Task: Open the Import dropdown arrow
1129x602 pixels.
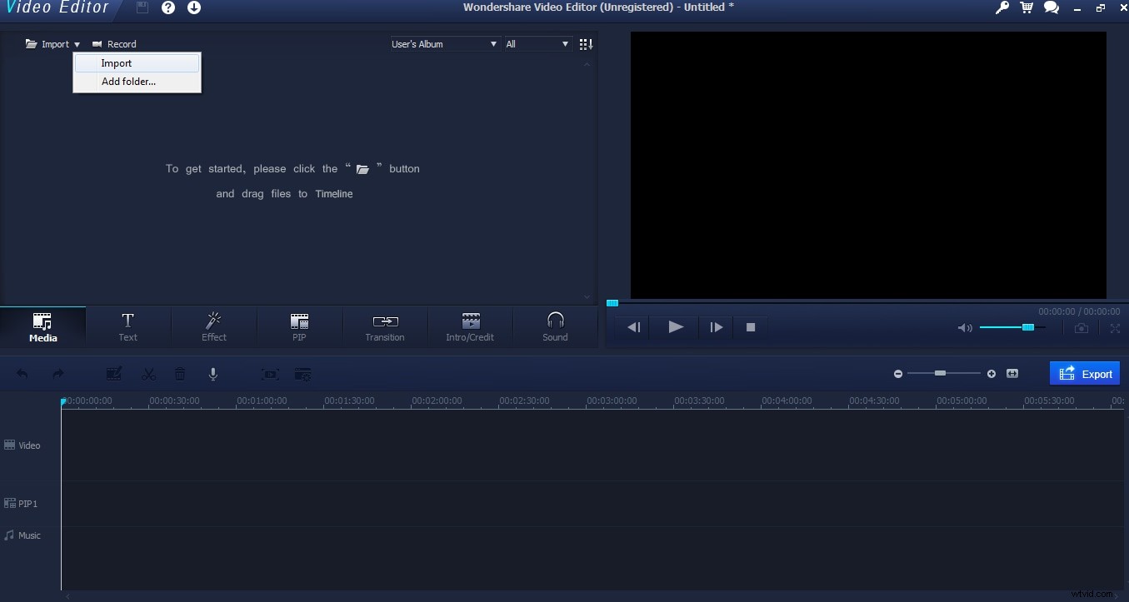Action: (x=77, y=43)
